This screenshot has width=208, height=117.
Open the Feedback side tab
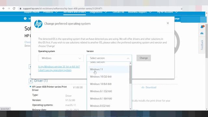[202, 45]
